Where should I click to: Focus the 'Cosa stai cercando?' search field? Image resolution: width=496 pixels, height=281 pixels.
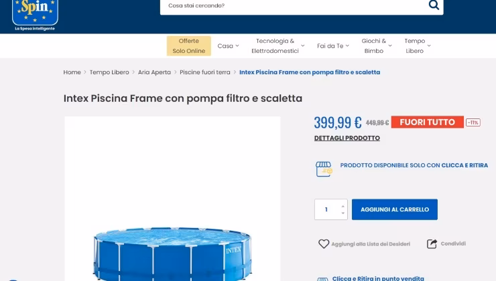[x=294, y=5]
